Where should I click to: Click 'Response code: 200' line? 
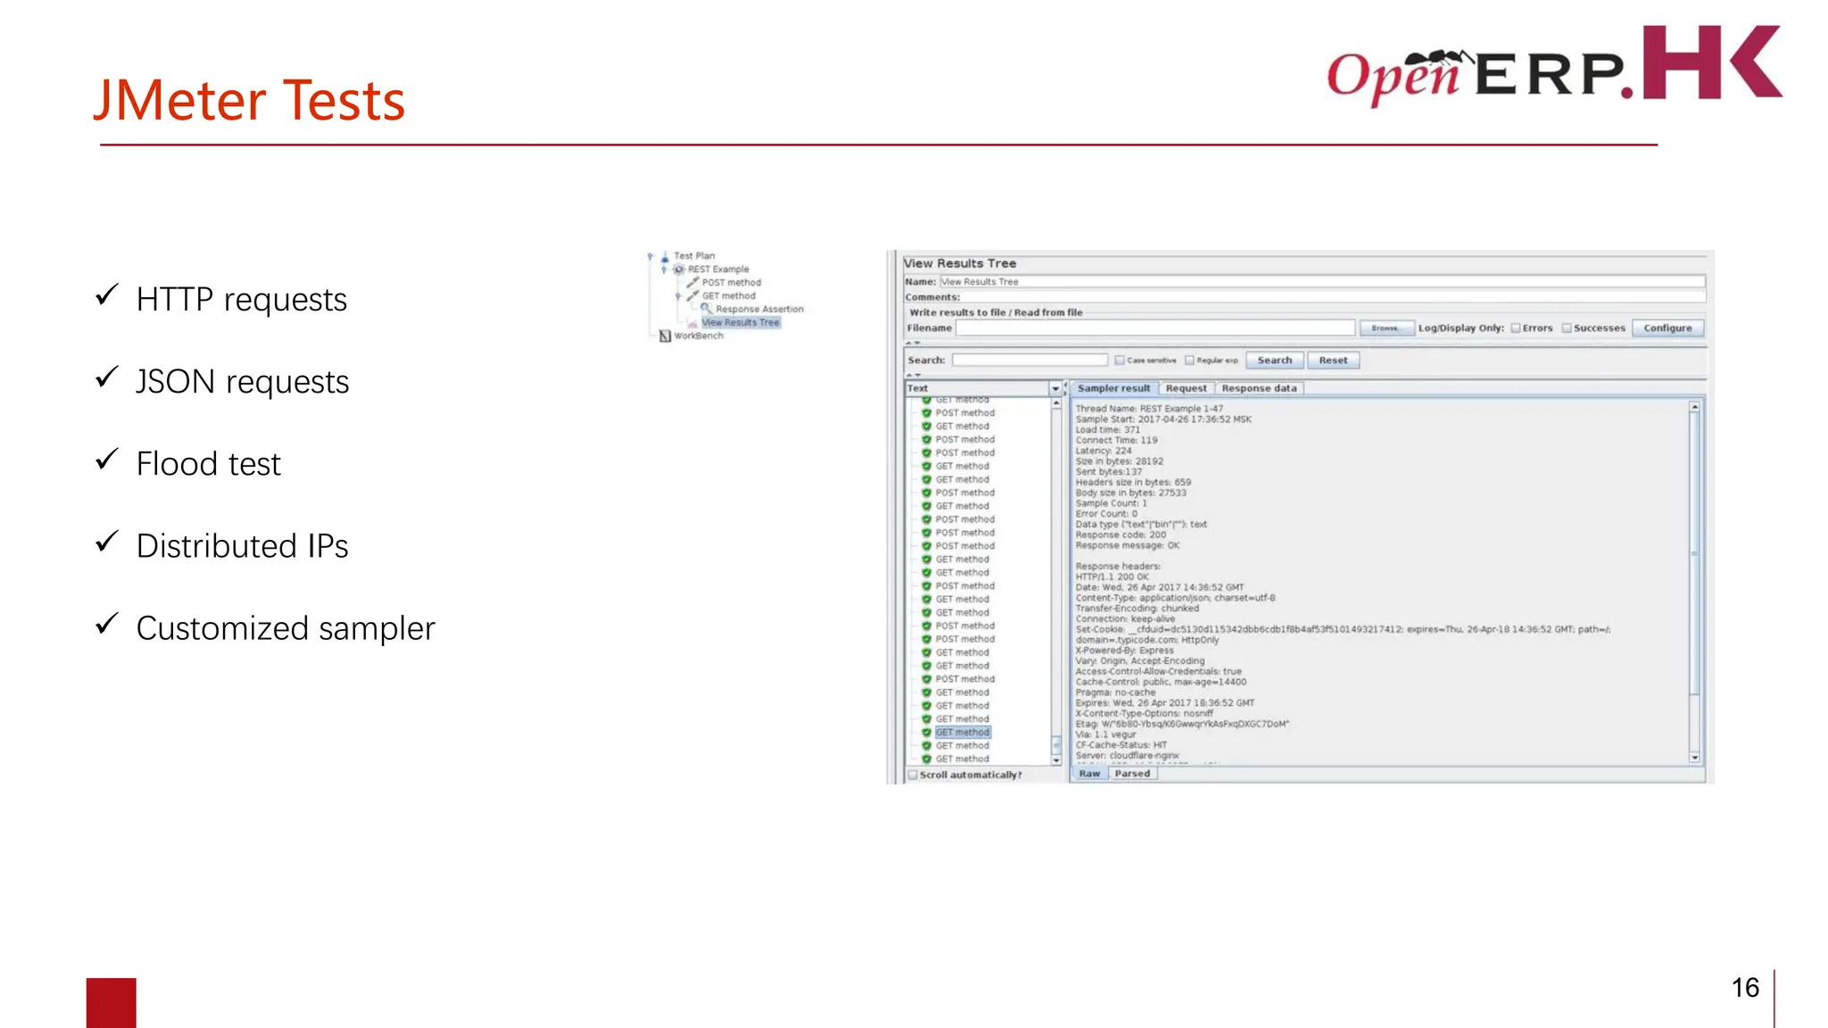(1120, 535)
